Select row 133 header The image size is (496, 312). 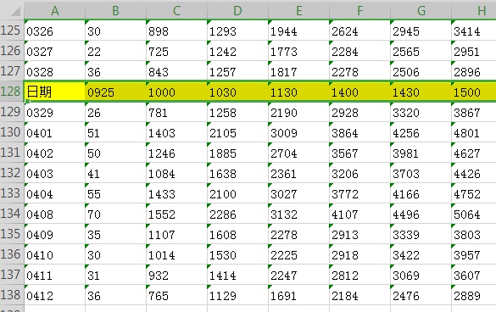coord(12,193)
